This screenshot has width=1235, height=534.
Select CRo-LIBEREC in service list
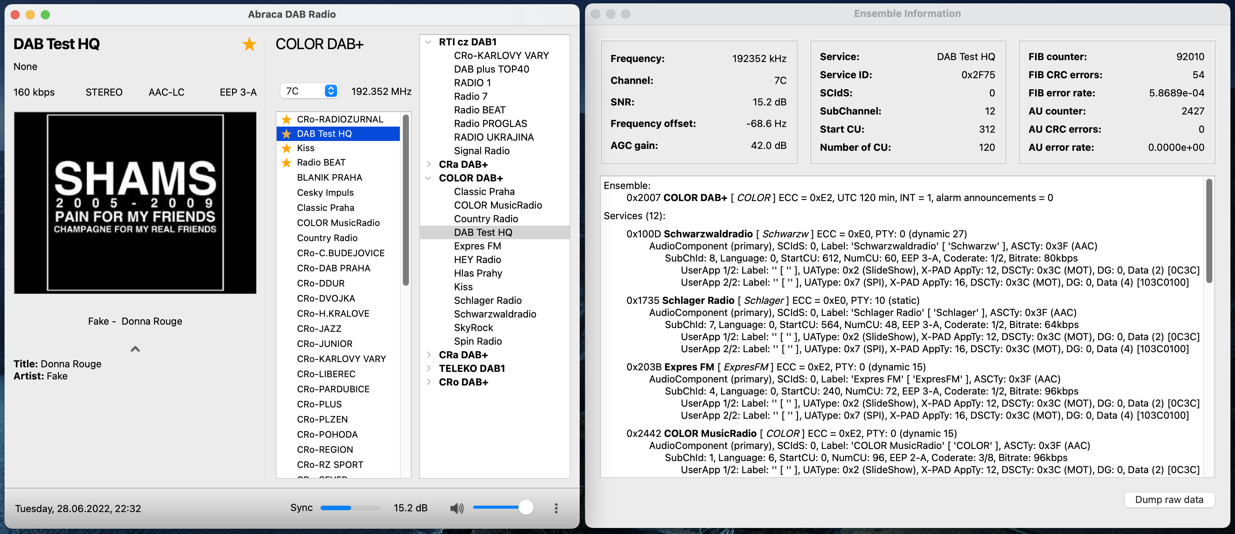339,373
